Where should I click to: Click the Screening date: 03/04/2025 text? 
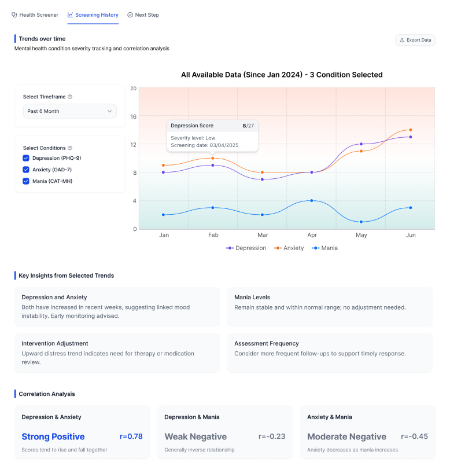click(x=205, y=145)
